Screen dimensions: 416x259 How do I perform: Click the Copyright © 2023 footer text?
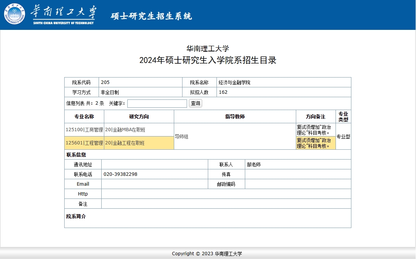pos(207,253)
